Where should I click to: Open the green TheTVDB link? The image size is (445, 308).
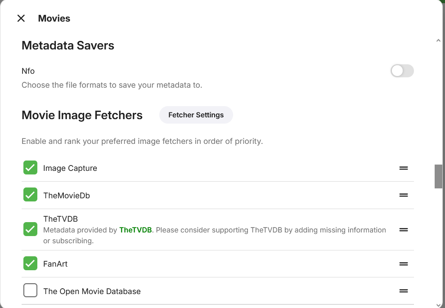point(135,230)
